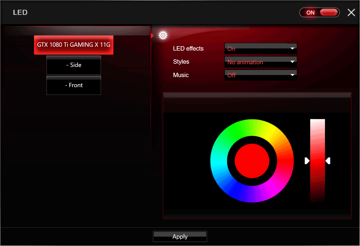
Task: Click the LED effects label
Action: point(188,49)
